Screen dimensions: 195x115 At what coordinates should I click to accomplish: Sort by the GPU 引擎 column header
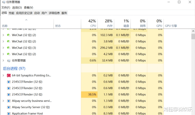[171, 26]
